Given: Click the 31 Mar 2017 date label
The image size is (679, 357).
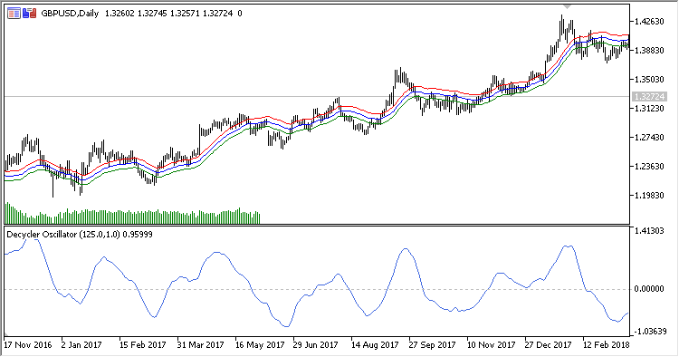Looking at the screenshot, I should tap(200, 345).
